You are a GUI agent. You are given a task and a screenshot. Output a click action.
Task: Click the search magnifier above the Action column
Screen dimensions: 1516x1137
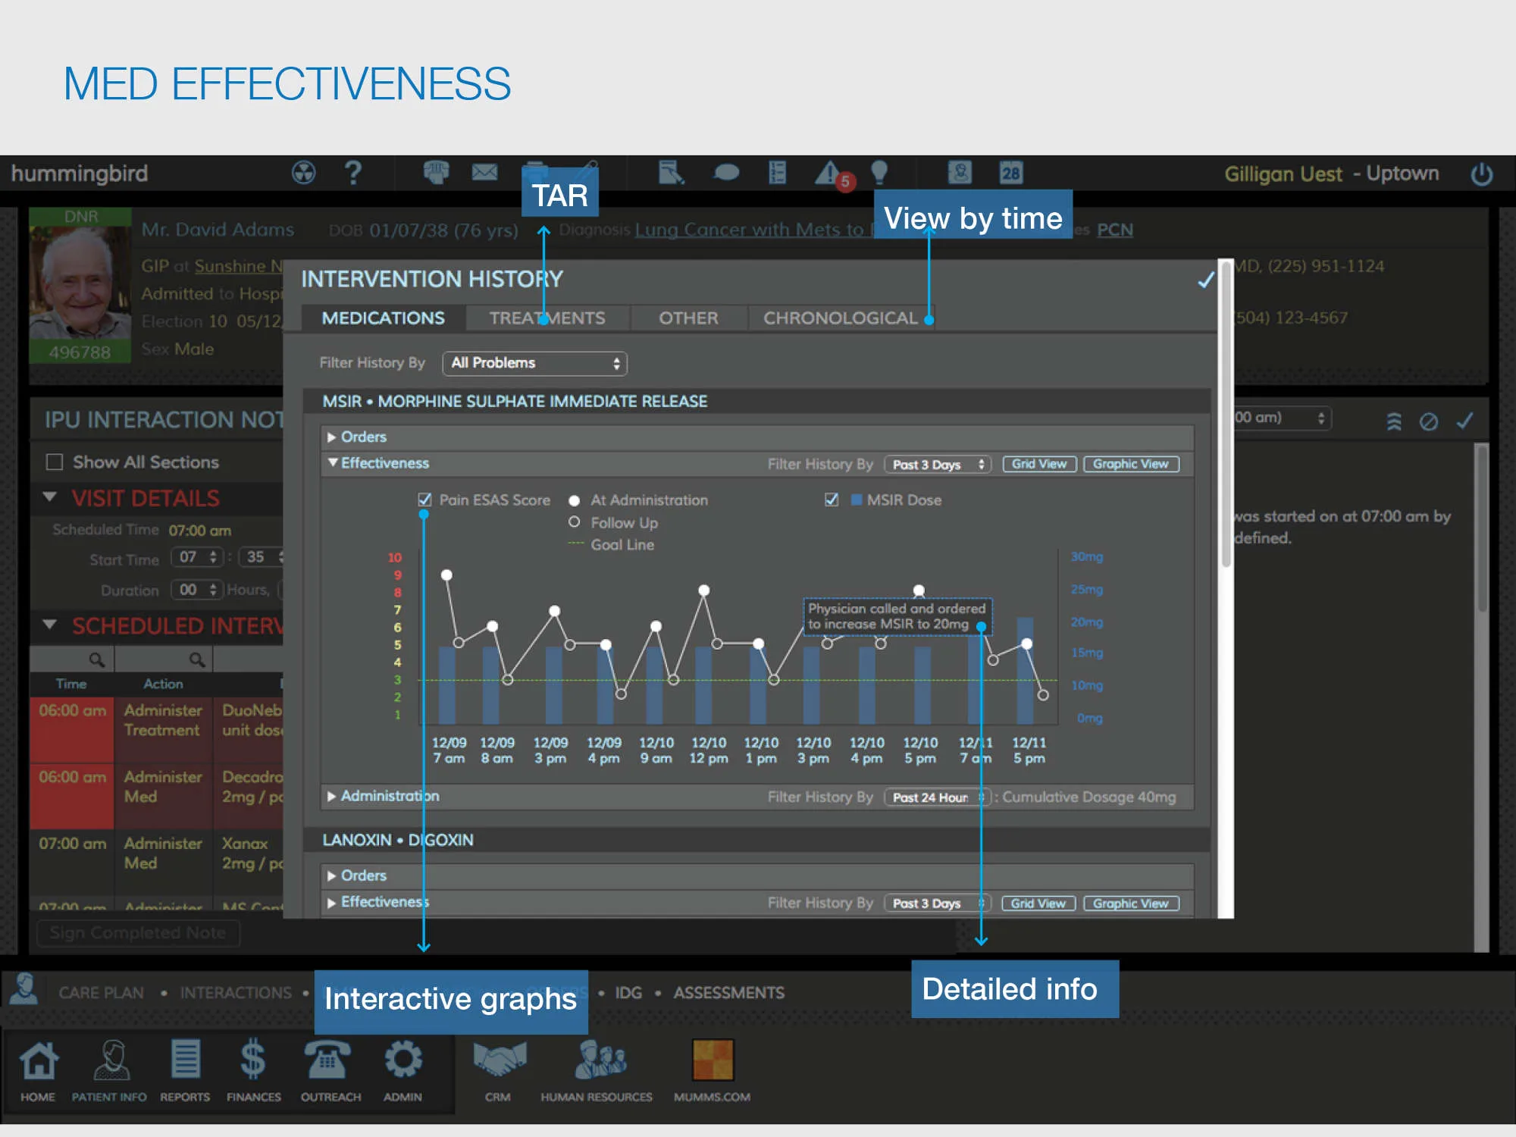[197, 659]
